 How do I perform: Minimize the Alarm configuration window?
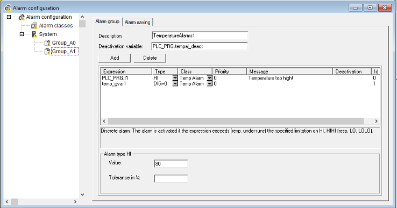[356, 8]
